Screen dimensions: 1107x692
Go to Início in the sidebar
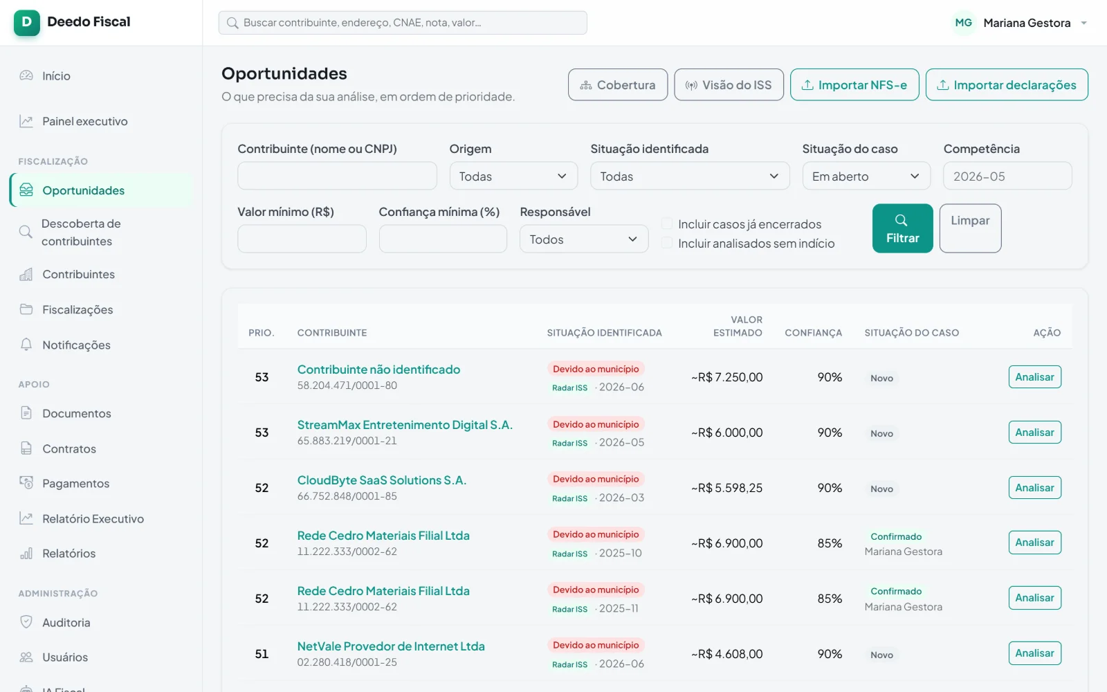[102, 75]
